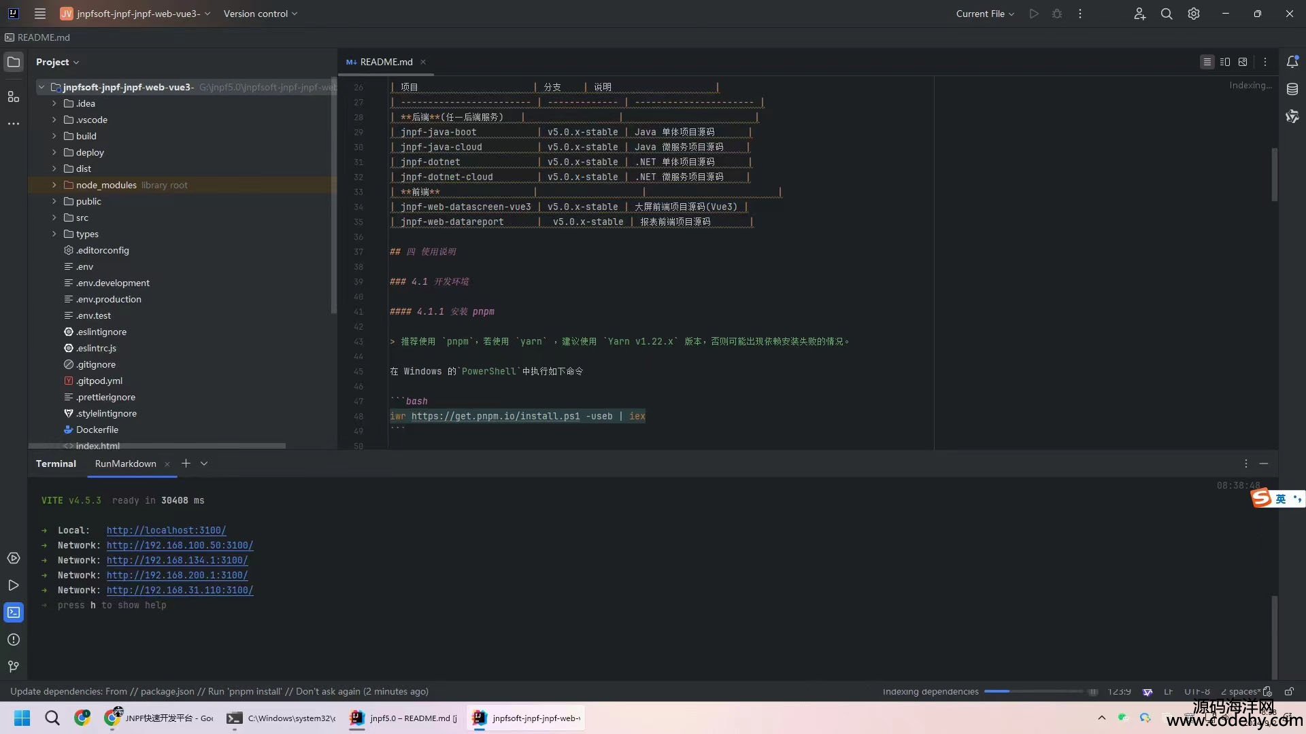
Task: Open the Git tool window icon
Action: pos(14,667)
